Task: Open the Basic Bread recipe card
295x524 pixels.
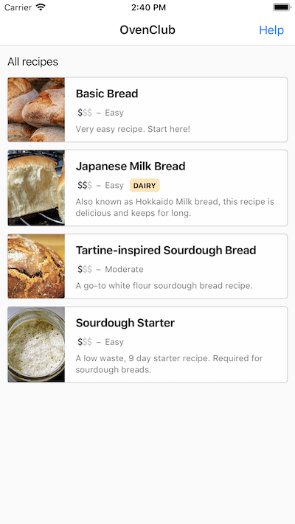Action: pos(147,110)
